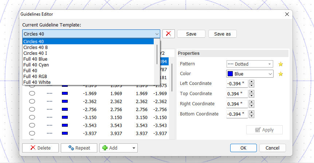Delete the selected guideline with Delete button
Viewport: 314px width, 163px height.
(40, 148)
